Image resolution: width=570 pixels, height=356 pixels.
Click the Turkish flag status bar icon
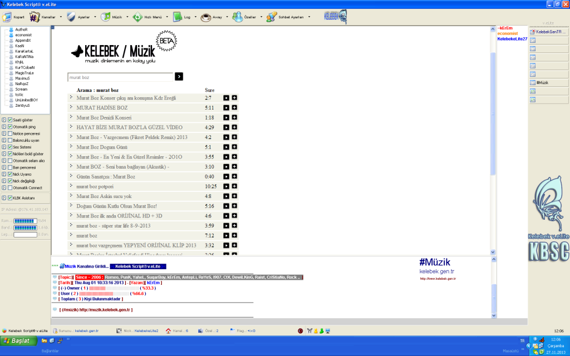point(300,331)
